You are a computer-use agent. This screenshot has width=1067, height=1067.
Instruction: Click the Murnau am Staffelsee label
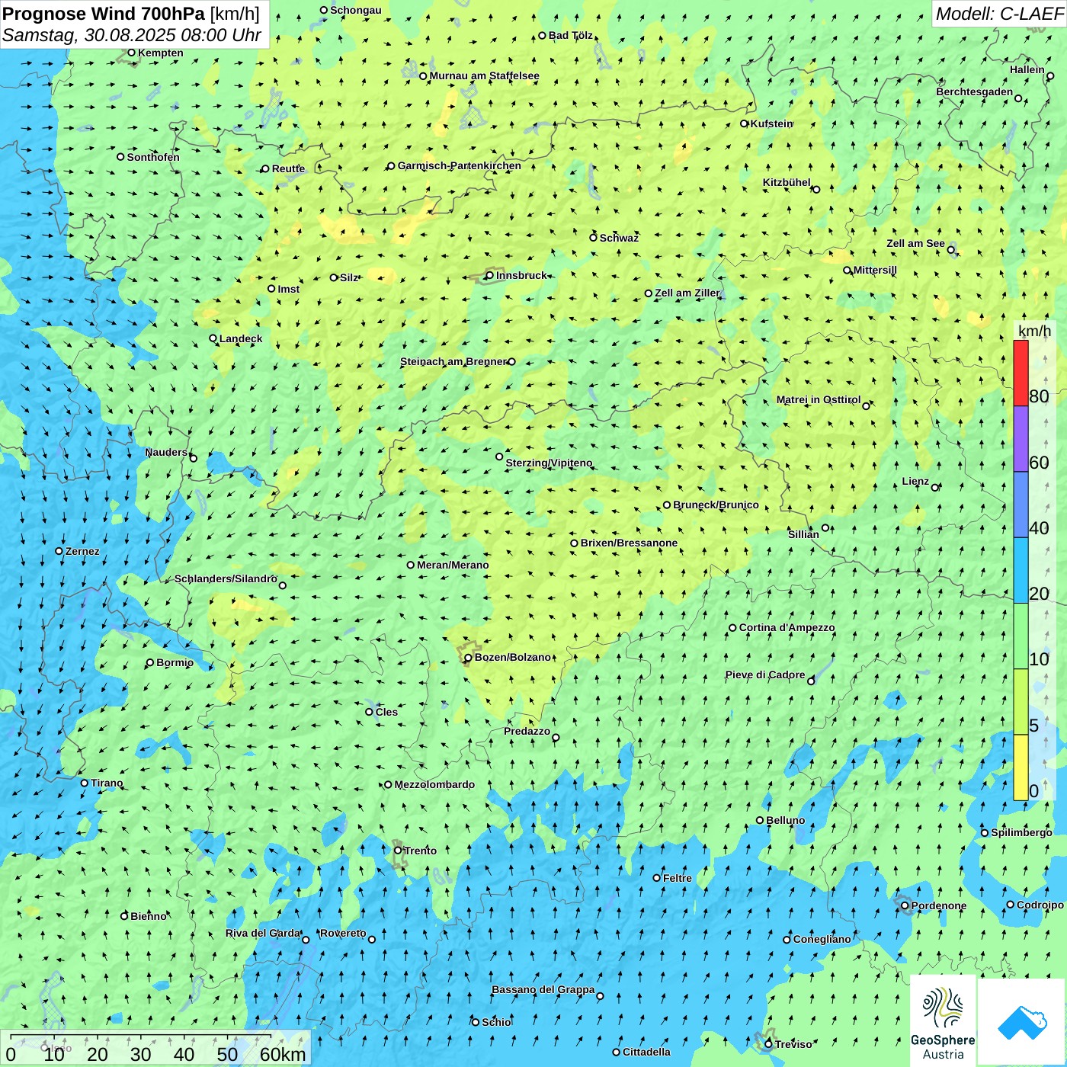[484, 75]
